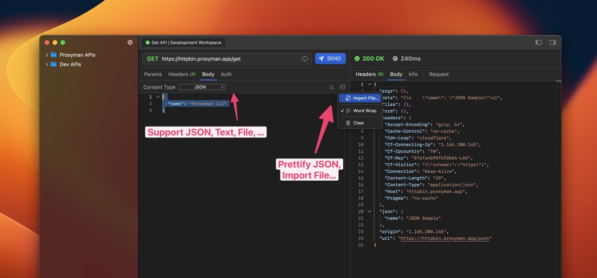Click the "Cf-Visitor" header line

(x=438, y=164)
